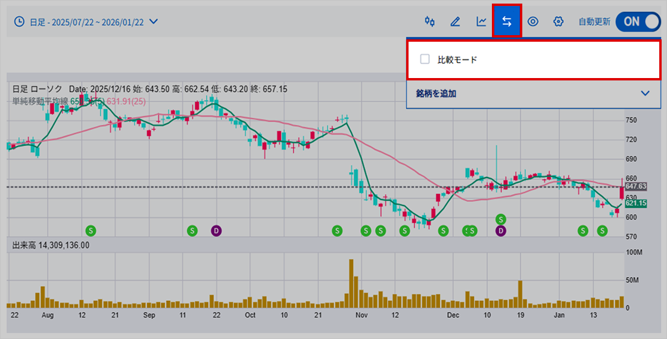The width and height of the screenshot is (667, 339).
Task: Click the green 621.15 moving average price tag
Action: coord(636,204)
